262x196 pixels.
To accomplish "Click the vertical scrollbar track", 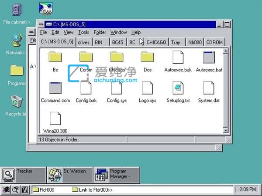I will click(226, 90).
